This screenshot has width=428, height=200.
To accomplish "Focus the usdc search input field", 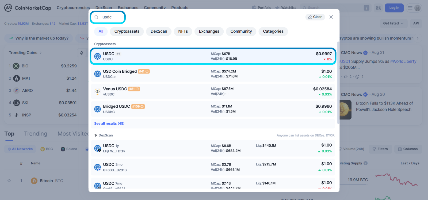I will tap(108, 17).
